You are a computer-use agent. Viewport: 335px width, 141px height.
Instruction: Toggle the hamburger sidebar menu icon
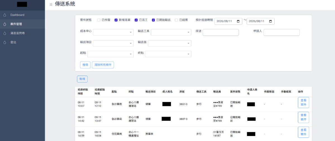(51, 4)
